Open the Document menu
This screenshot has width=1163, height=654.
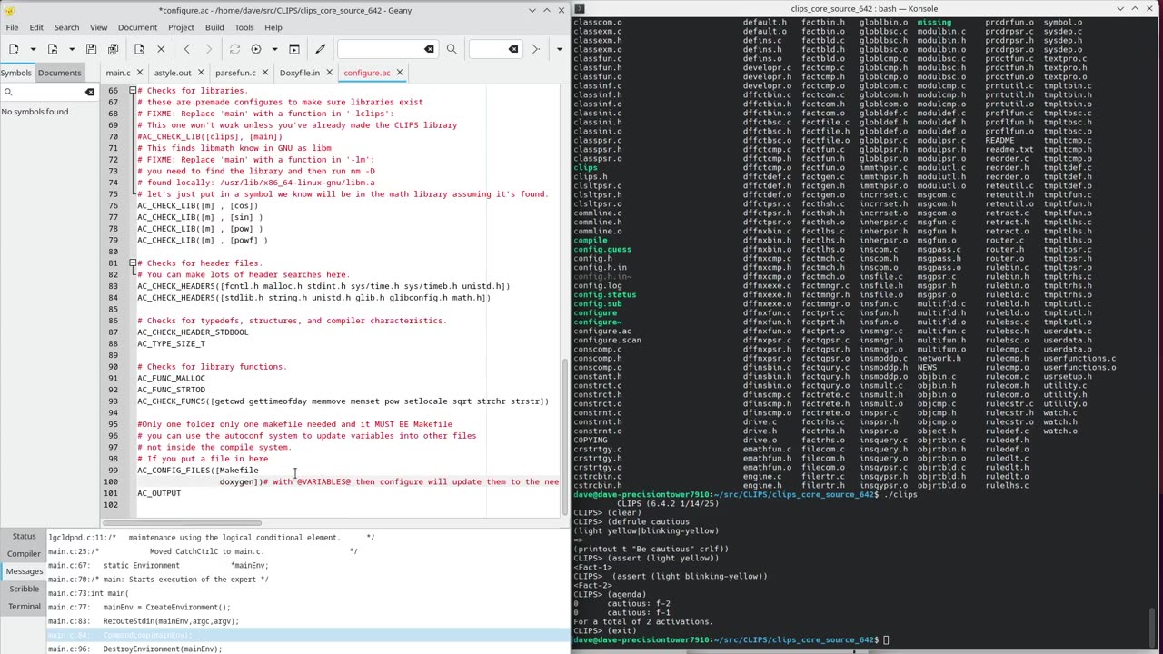(x=137, y=27)
